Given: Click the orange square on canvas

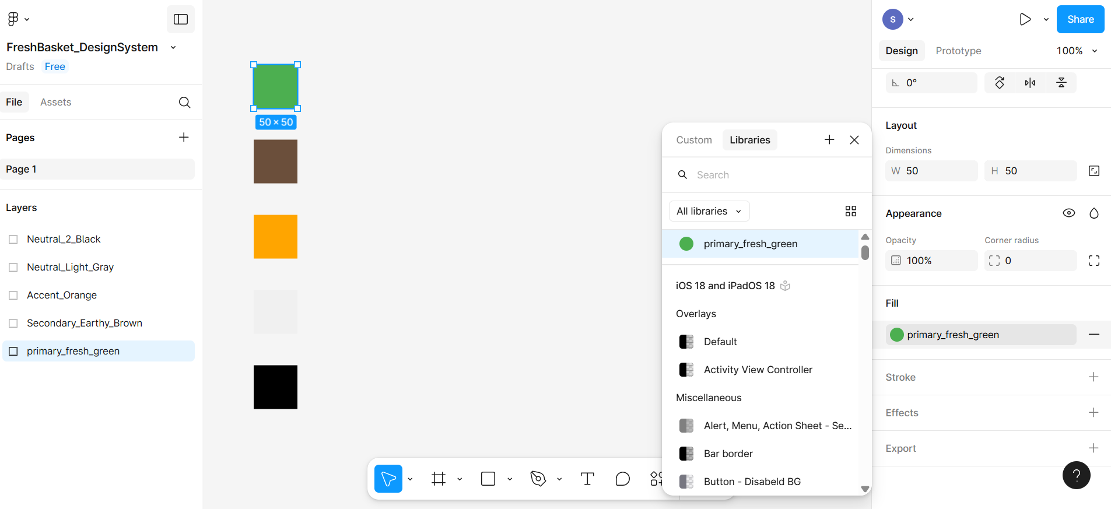Looking at the screenshot, I should coord(275,237).
